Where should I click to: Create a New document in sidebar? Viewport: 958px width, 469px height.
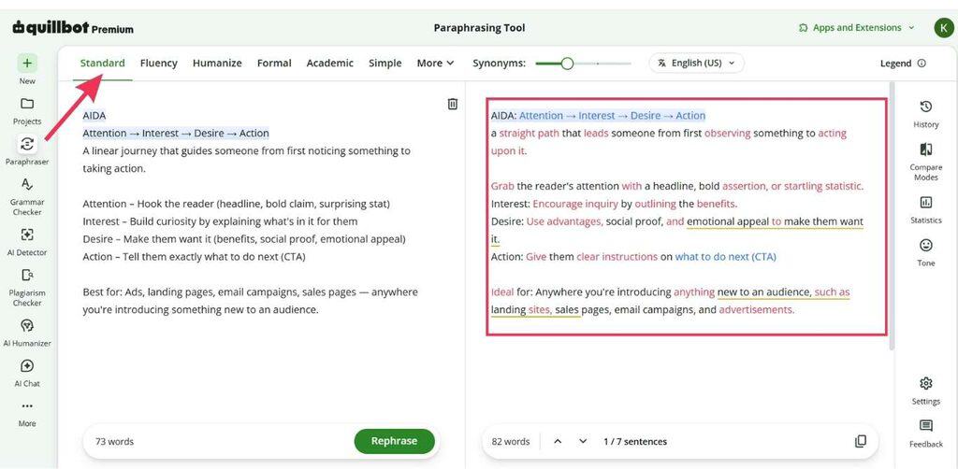[x=27, y=69]
